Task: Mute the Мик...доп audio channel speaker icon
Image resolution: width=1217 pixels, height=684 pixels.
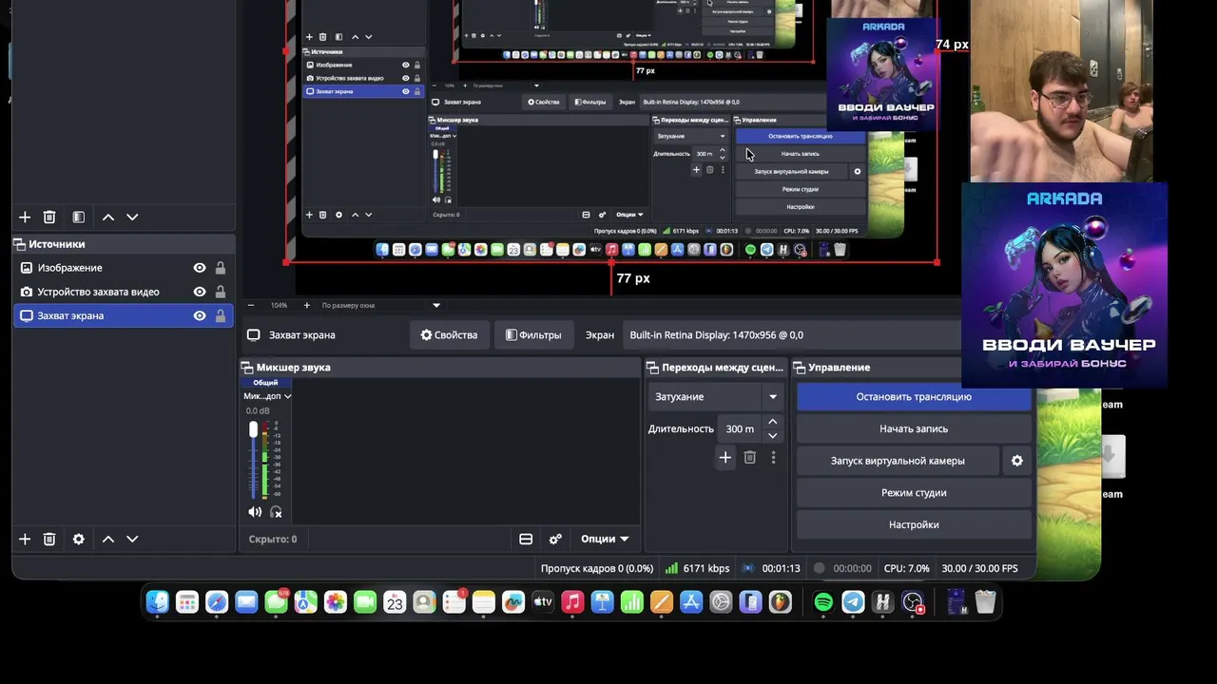Action: pos(255,512)
